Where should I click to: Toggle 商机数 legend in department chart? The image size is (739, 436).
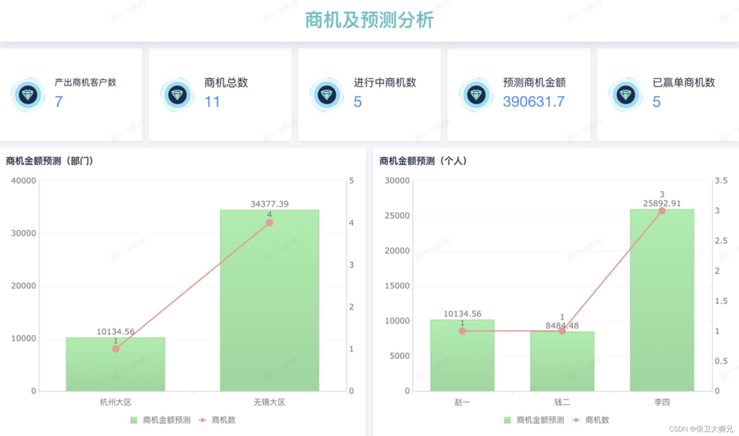click(x=223, y=420)
